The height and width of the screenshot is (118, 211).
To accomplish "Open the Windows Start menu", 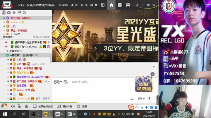I will (5, 114).
